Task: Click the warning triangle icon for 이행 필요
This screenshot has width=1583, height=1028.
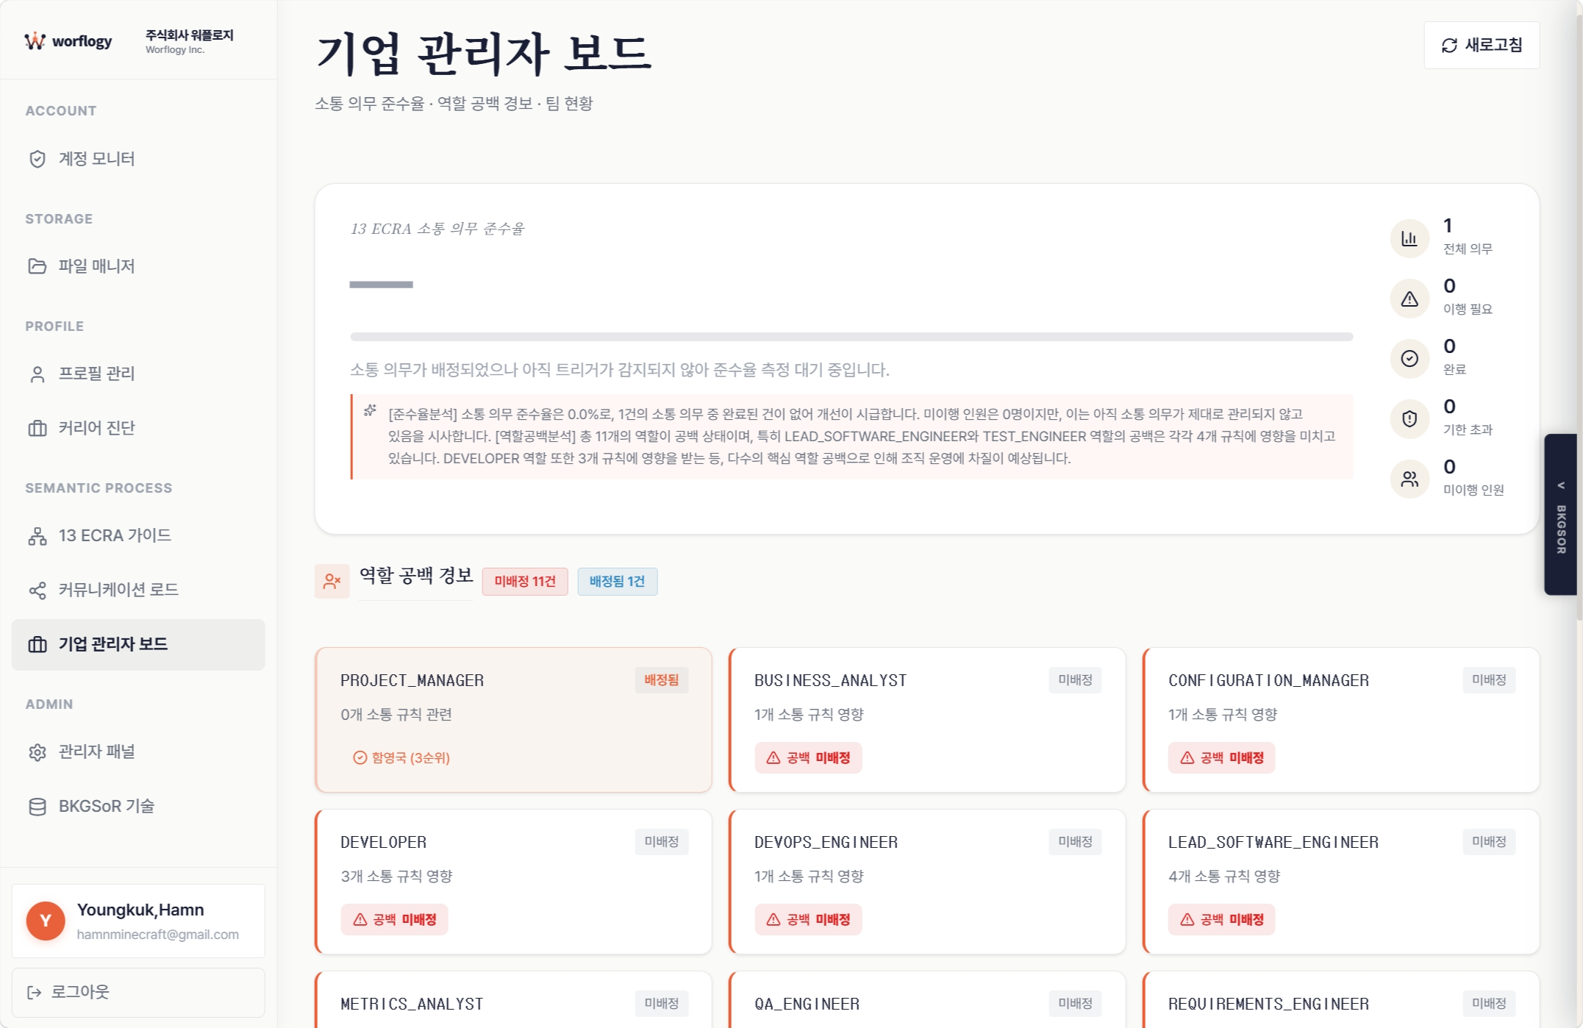Action: coord(1409,299)
